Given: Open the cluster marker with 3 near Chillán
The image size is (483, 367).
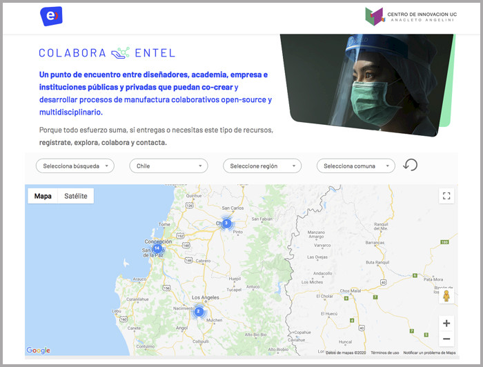Looking at the screenshot, I should point(226,223).
